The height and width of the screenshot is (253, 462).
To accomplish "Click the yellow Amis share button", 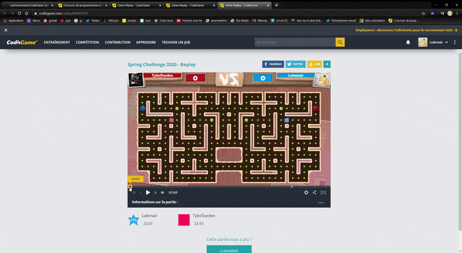I will tap(314, 64).
